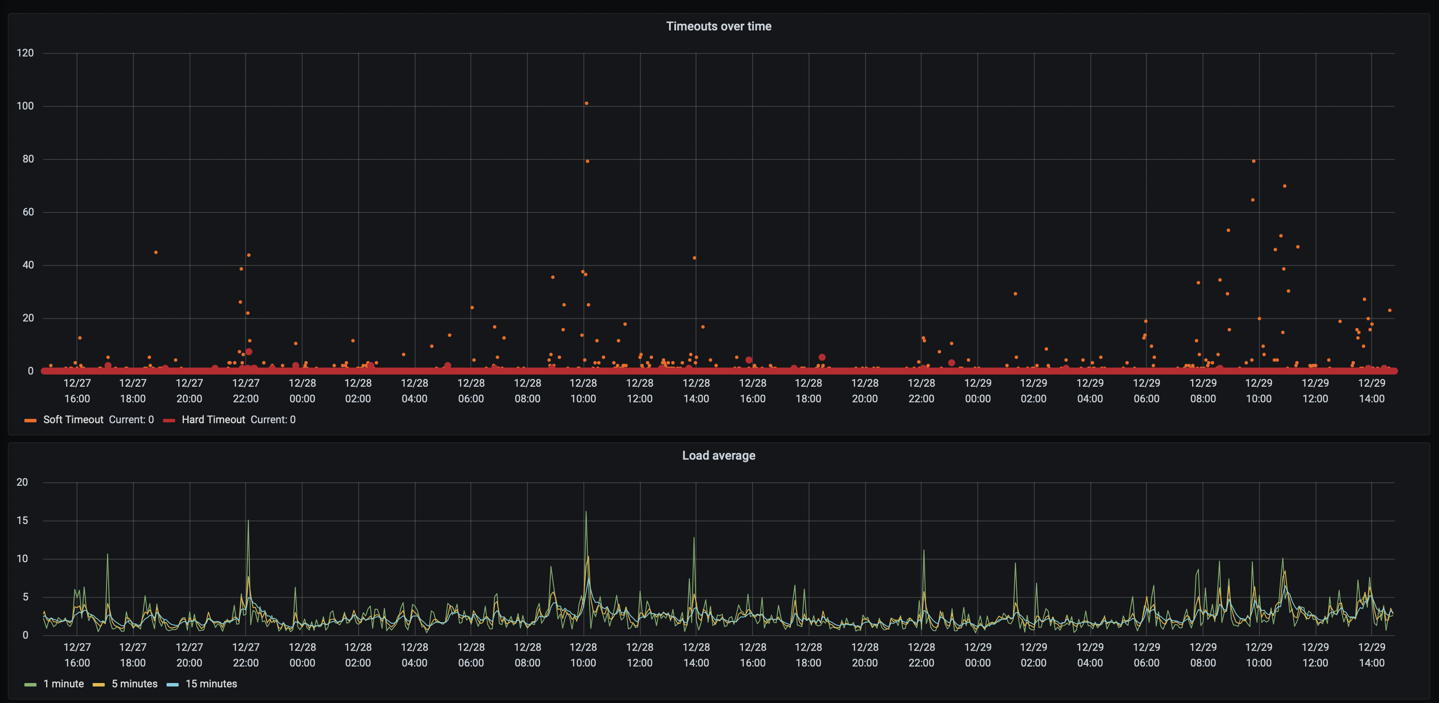Click the tallest load average spike at 12/28 10:00
Screen dimensions: 1439x703
pyautogui.click(x=586, y=513)
